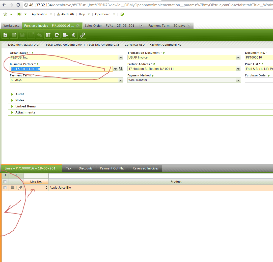Click the Refresh toolbar icon
The width and height of the screenshot is (273, 262).
(x=57, y=35)
